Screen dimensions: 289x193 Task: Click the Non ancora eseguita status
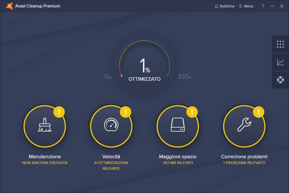(45, 163)
